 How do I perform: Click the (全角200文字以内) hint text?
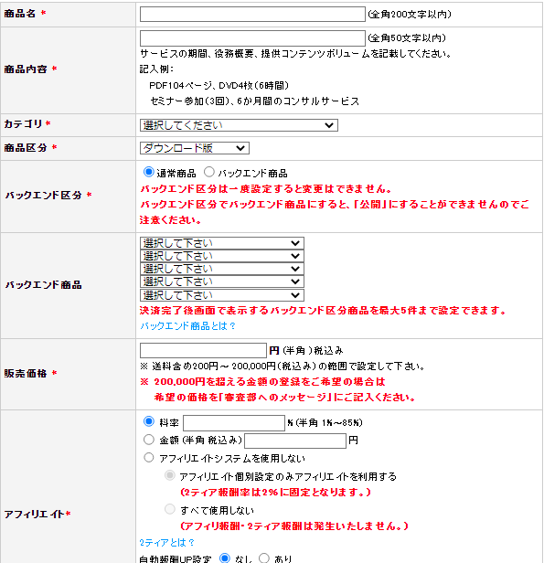pyautogui.click(x=410, y=15)
